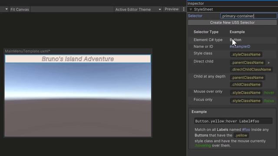The image size is (278, 156).
Task: Click the .childClassName example pill
Action: click(246, 84)
